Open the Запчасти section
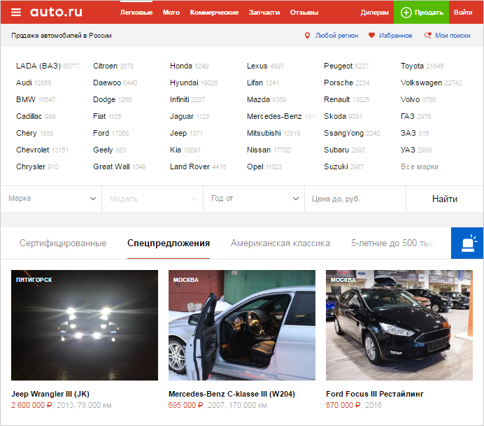 [x=264, y=13]
